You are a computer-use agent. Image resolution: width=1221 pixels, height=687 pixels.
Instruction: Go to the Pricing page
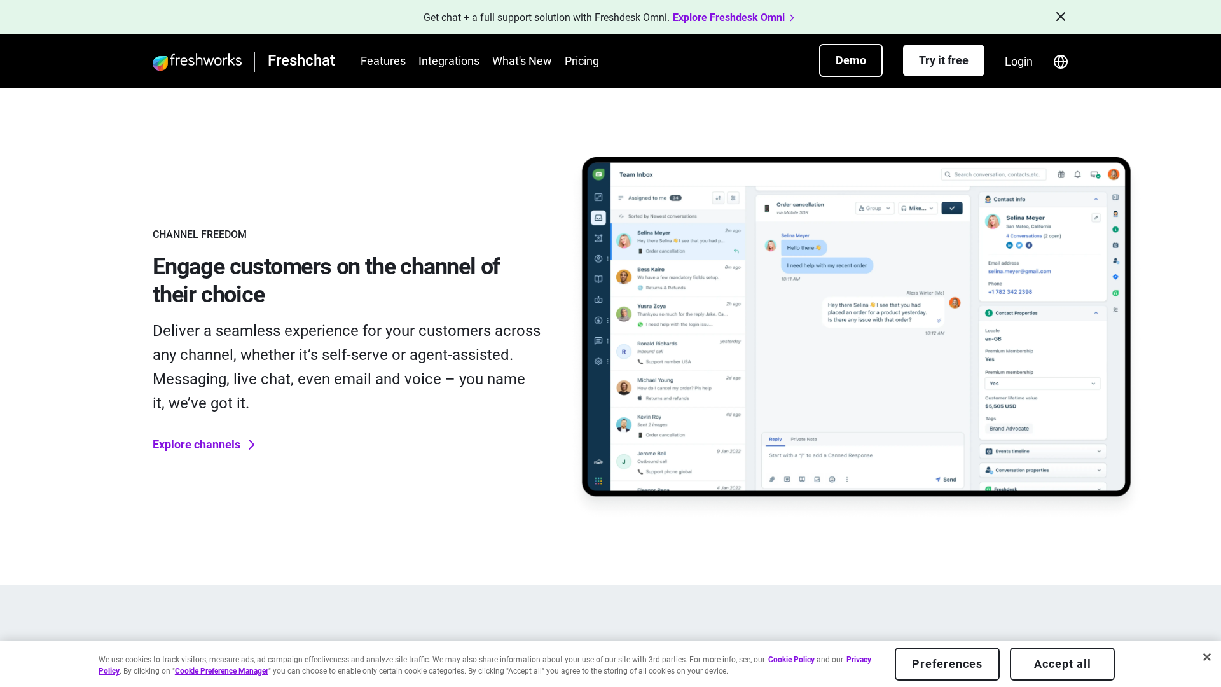click(x=581, y=61)
